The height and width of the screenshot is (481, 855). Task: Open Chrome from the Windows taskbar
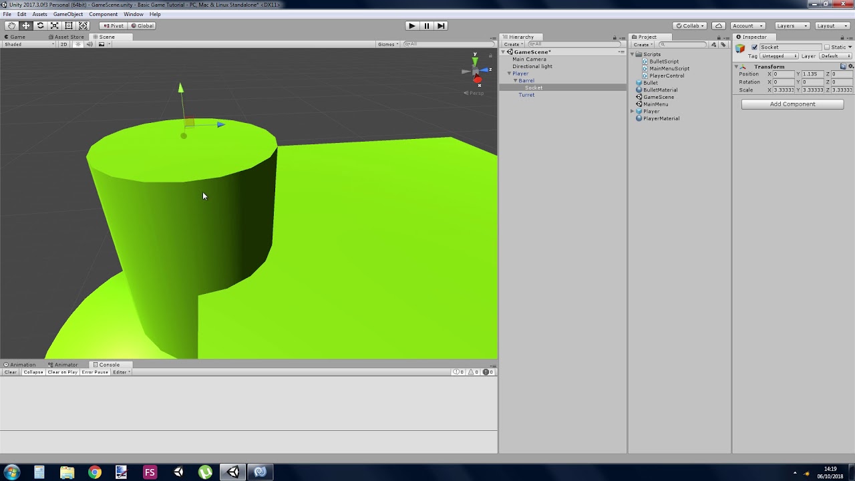click(94, 472)
